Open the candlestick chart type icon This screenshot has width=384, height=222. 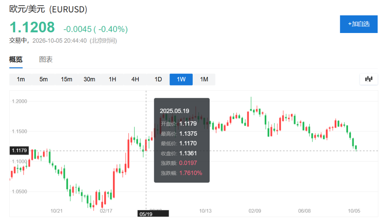pos(369,79)
